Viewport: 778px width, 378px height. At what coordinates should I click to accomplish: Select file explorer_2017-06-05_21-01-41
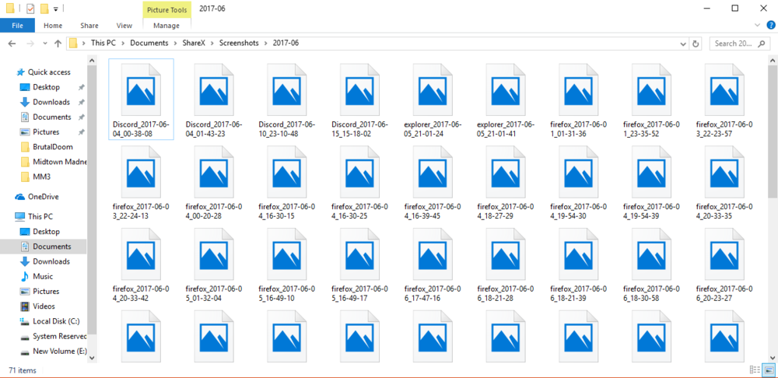(506, 101)
